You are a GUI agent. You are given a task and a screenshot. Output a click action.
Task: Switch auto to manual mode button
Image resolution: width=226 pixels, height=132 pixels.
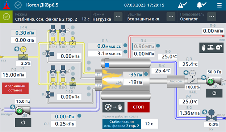coord(113,107)
